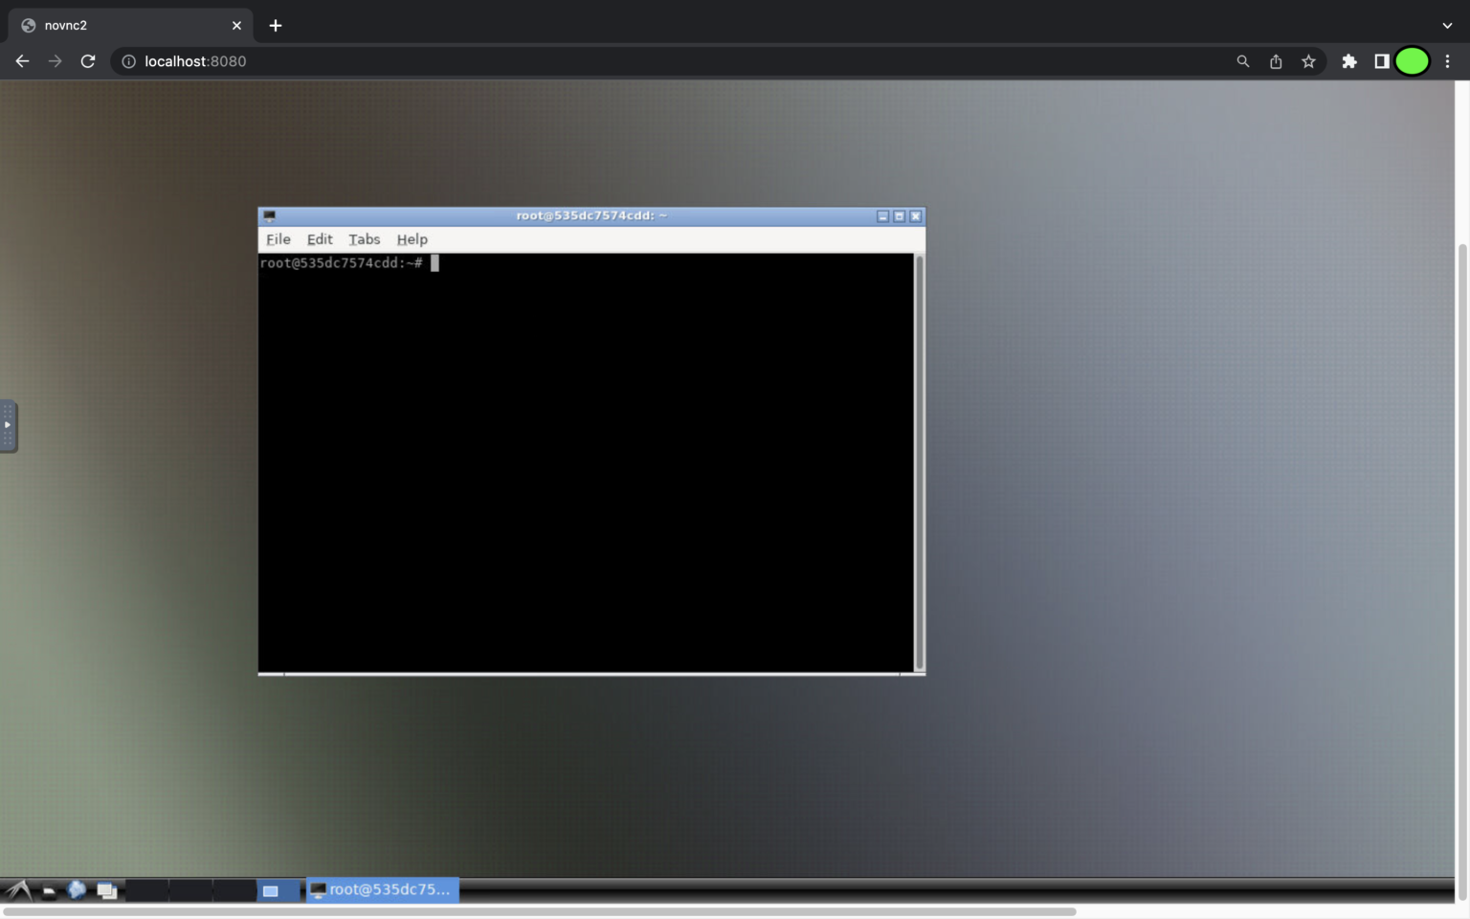Click the launcher logo at the taskbar's left edge
The image size is (1470, 919).
click(x=19, y=889)
